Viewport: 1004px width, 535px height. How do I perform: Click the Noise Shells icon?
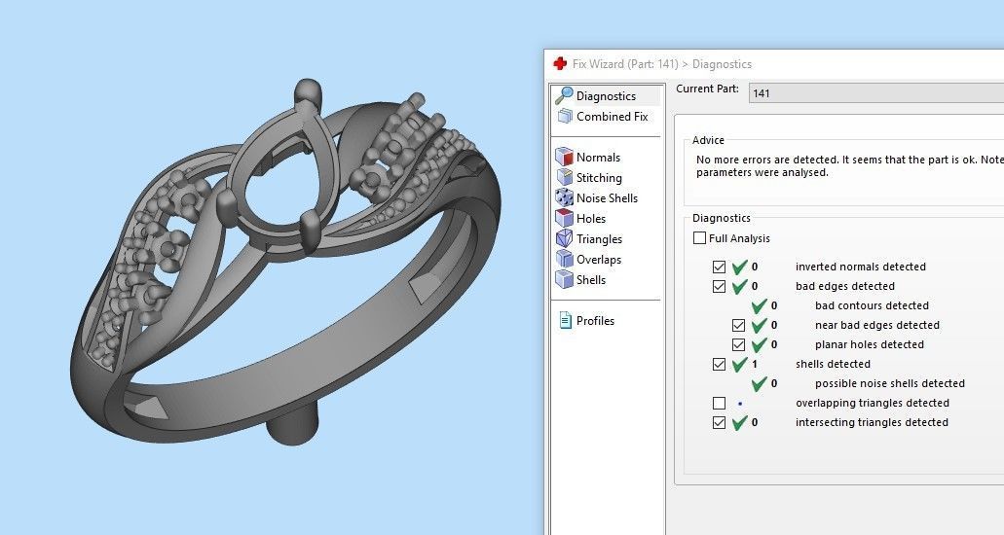coord(564,197)
